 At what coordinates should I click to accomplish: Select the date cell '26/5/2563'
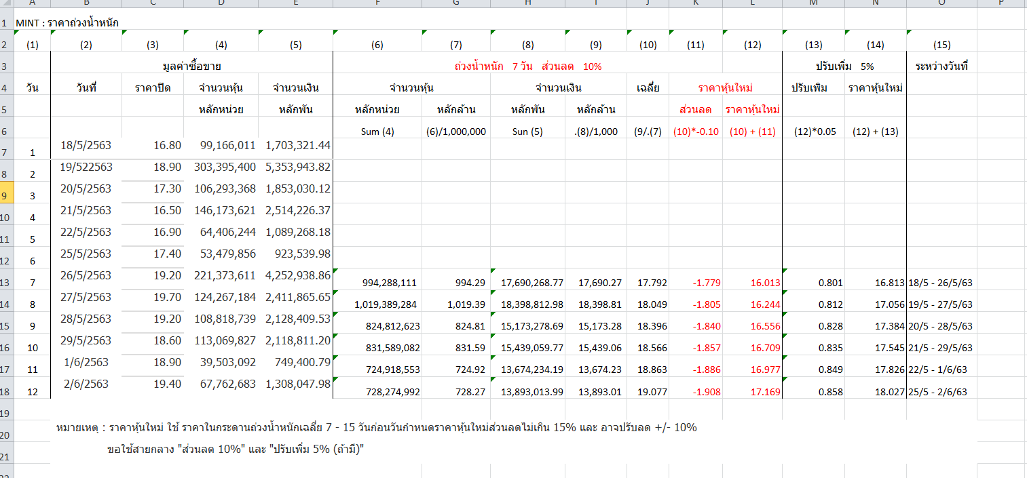[x=86, y=275]
